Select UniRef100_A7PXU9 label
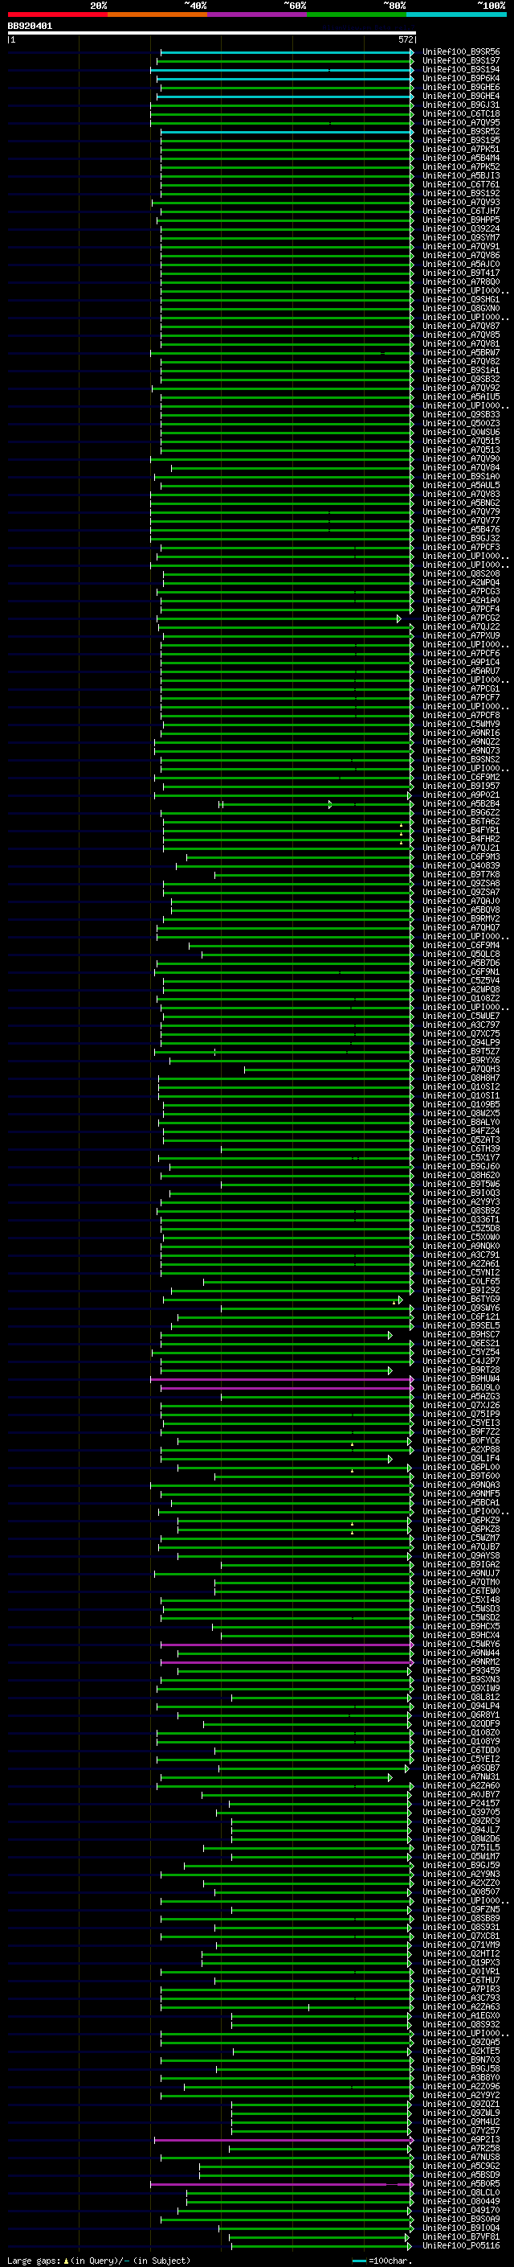Viewport: 514px width, 2267px height. [x=460, y=635]
